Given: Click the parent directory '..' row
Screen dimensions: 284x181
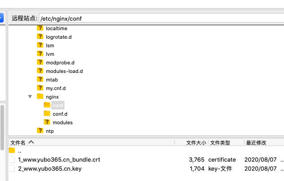Looking at the screenshot, I should point(146,151).
